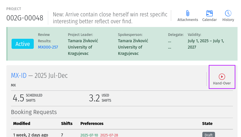The height and width of the screenshot is (137, 241).
Task: Click the Booking Requests heading
Action: coord(34,112)
